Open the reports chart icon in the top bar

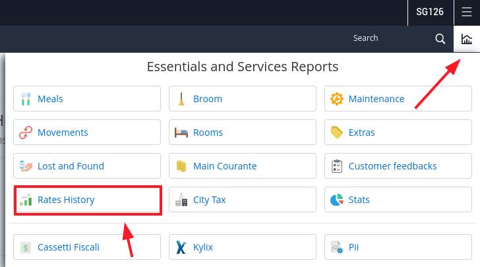466,39
